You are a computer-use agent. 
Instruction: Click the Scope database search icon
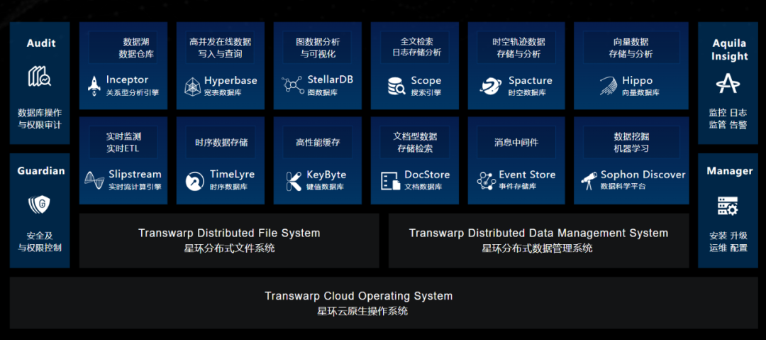point(396,86)
